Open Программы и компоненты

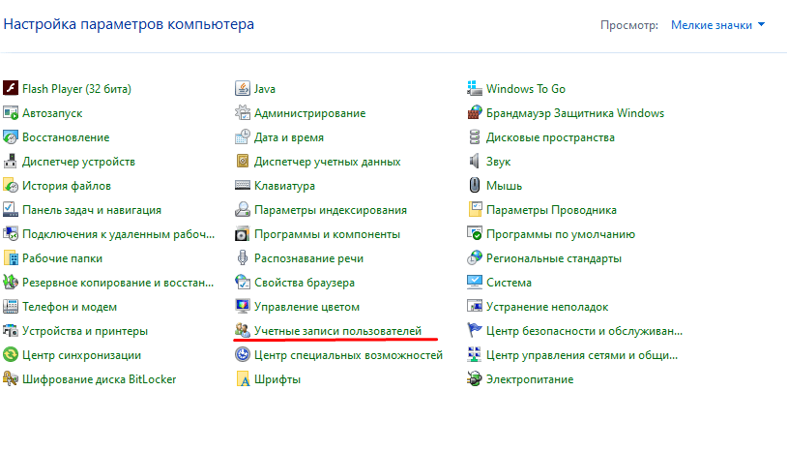click(327, 234)
